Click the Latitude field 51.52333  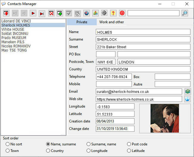coord(115,114)
